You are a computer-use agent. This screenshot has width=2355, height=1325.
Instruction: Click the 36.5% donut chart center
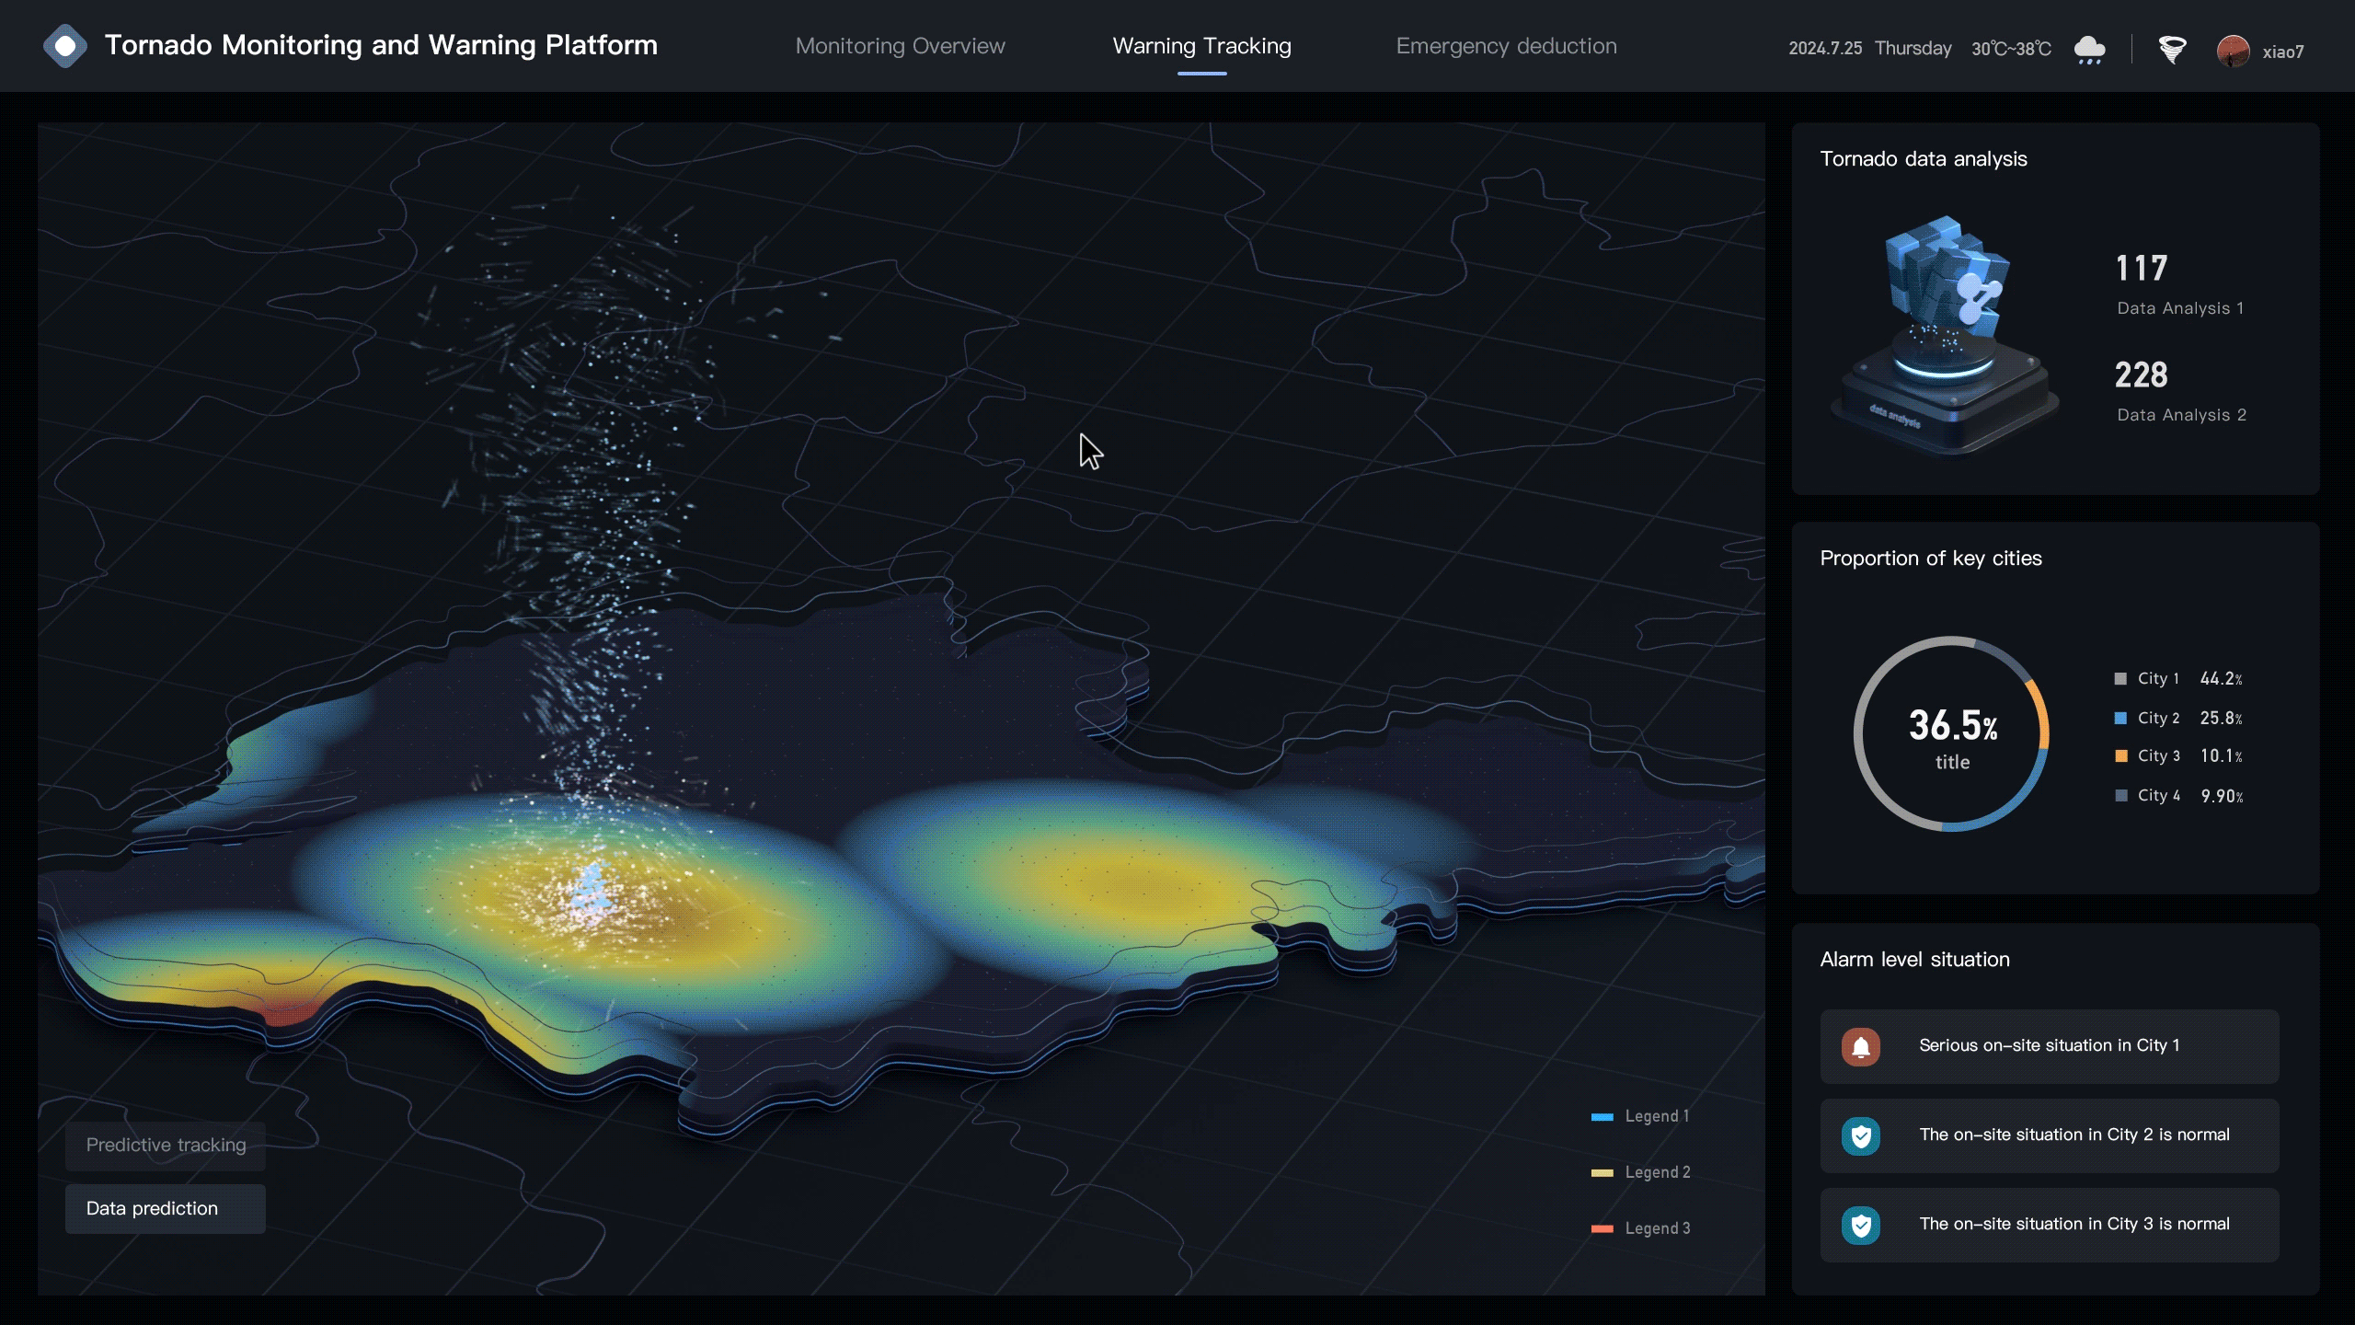click(1951, 734)
